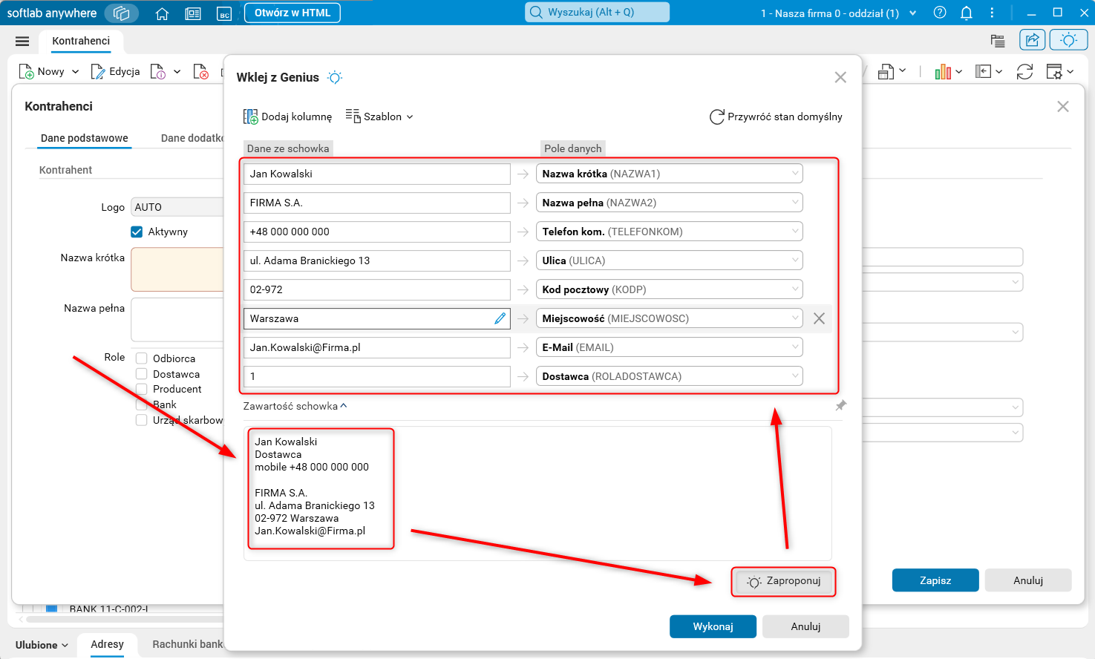Viewport: 1095px width, 659px height.
Task: Check the Dostawca role checkbox
Action: 141,374
